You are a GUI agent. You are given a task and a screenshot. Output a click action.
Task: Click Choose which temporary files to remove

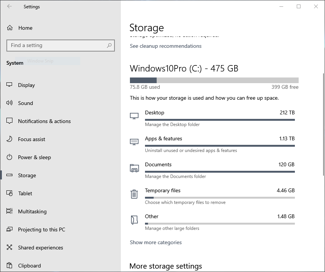[185, 202]
